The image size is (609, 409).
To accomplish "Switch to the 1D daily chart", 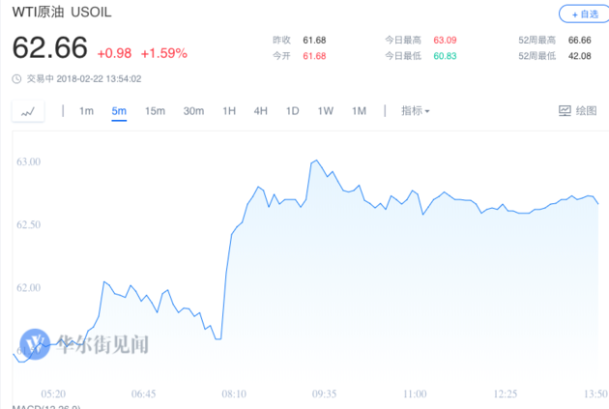I will click(x=292, y=111).
